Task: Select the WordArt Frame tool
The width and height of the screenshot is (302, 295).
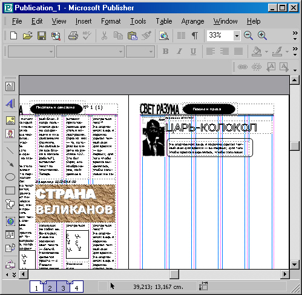Action: (x=10, y=104)
